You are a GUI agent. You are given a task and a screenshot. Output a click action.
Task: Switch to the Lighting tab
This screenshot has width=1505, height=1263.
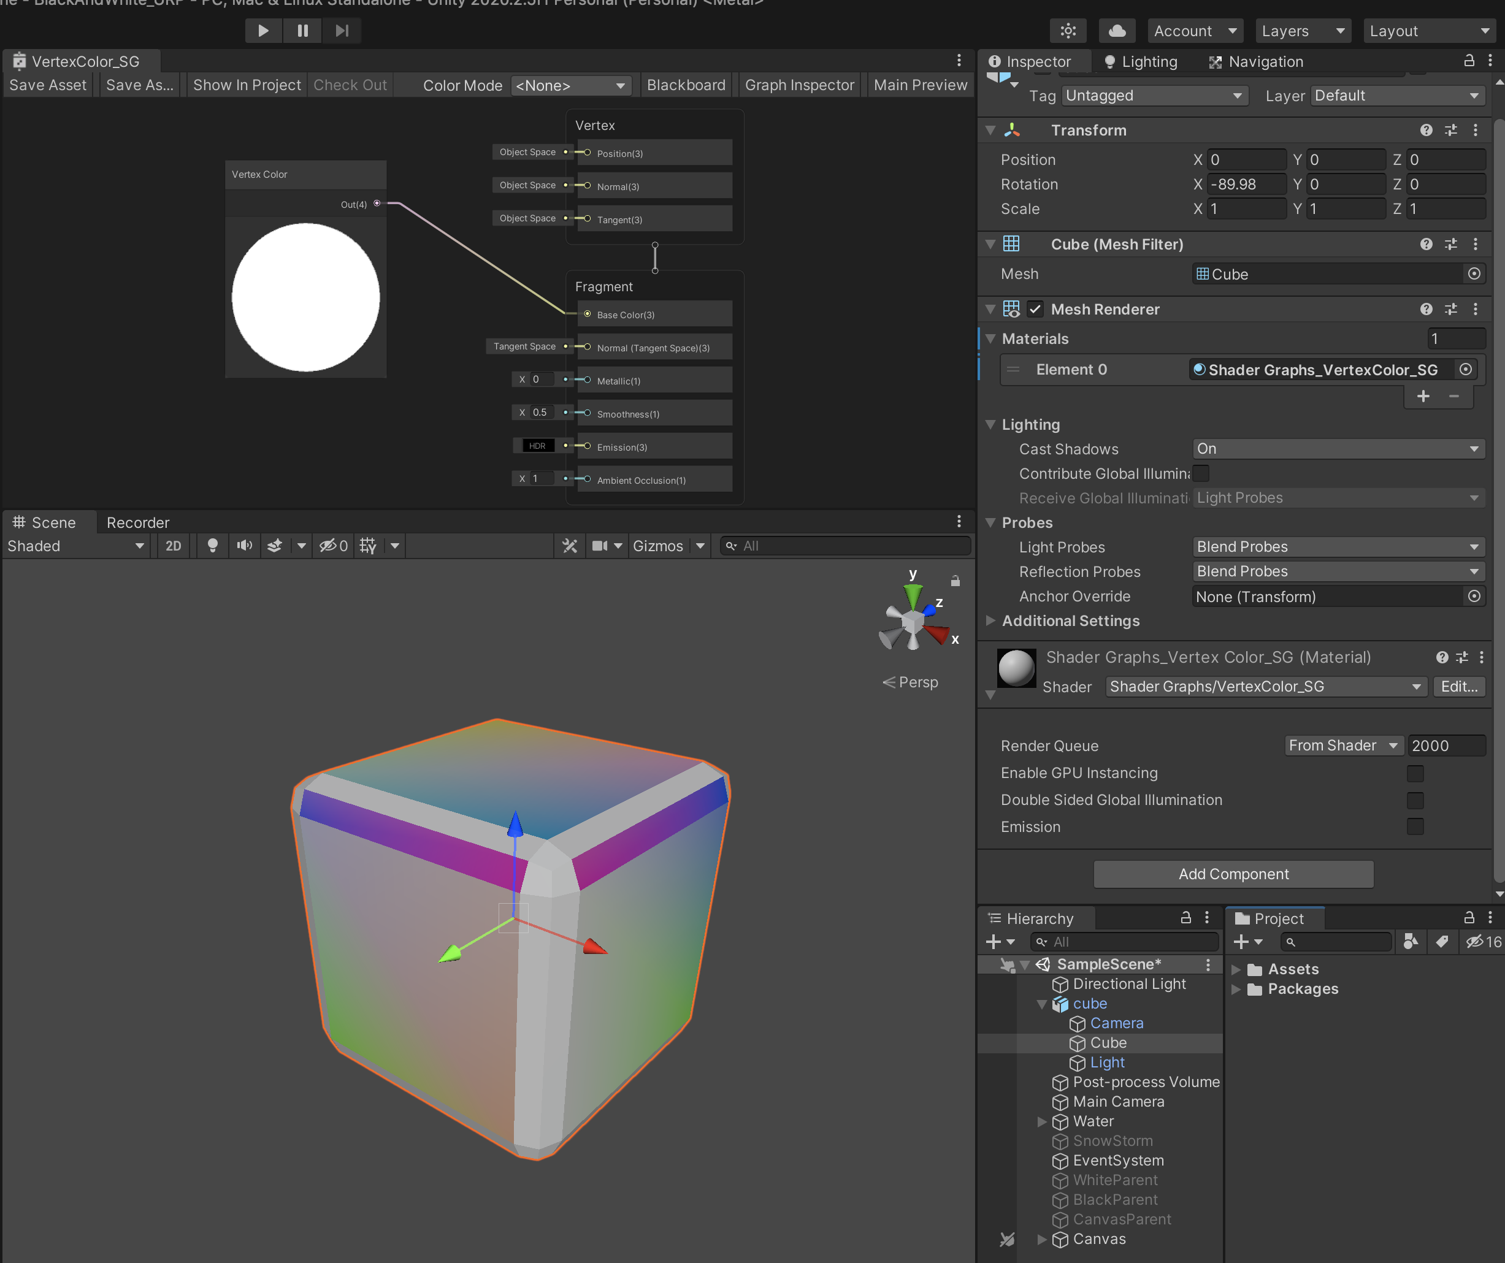[1142, 61]
